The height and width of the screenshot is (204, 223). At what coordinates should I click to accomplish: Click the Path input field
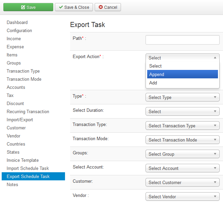coord(183,40)
